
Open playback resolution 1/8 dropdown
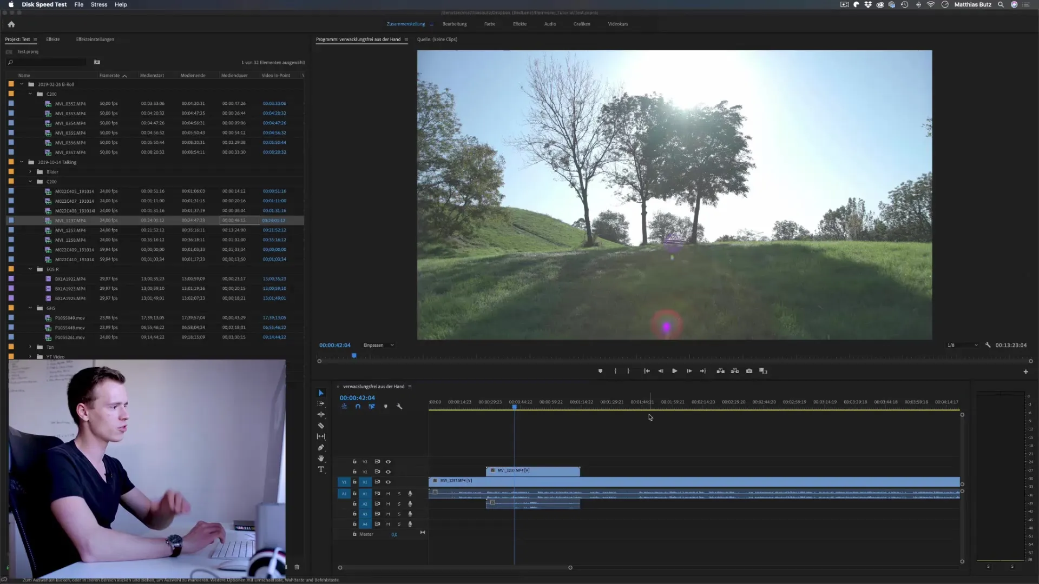963,345
